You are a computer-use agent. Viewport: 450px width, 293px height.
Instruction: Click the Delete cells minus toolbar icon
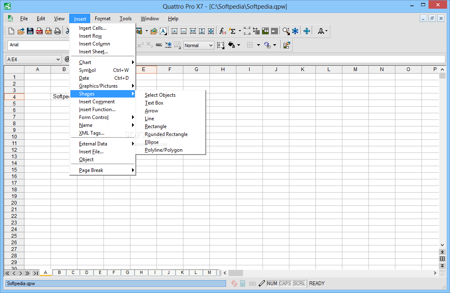pos(183,31)
